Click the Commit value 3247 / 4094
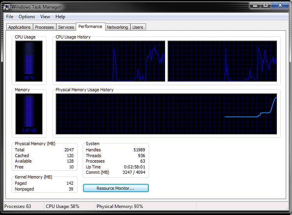Screen dimensions: 292x215 [x=134, y=172]
